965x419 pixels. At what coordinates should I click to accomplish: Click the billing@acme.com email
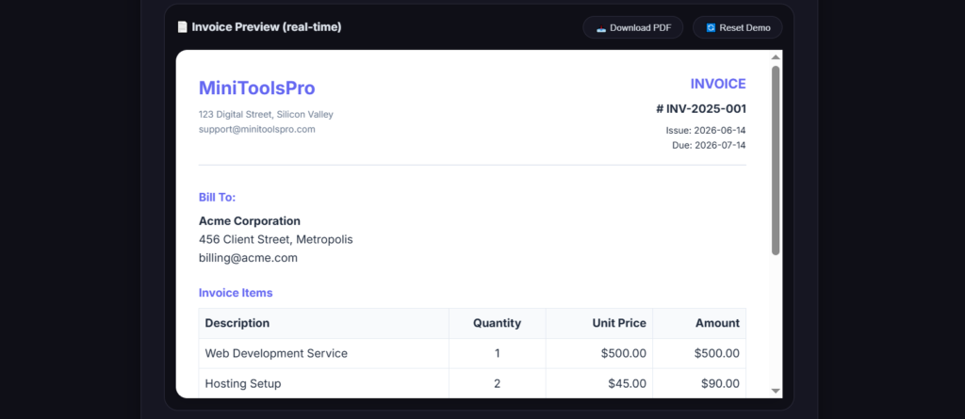pyautogui.click(x=248, y=258)
